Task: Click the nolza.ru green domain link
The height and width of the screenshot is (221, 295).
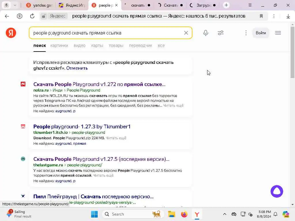Action: point(41,90)
